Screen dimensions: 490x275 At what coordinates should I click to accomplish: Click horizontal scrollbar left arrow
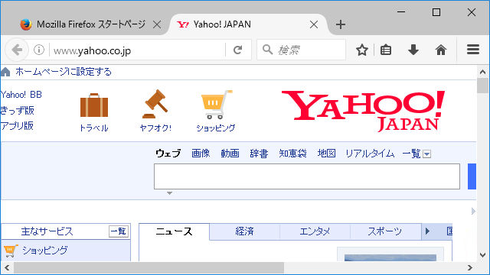click(7, 268)
